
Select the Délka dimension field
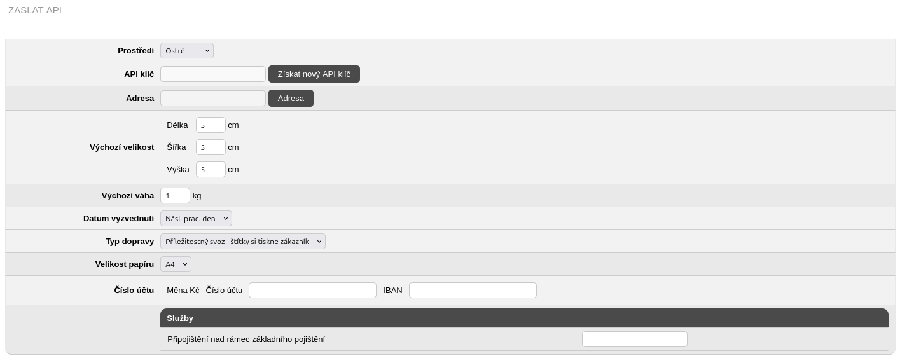(x=211, y=125)
